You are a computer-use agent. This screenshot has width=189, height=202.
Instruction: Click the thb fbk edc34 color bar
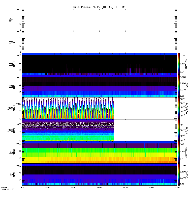click(x=179, y=64)
